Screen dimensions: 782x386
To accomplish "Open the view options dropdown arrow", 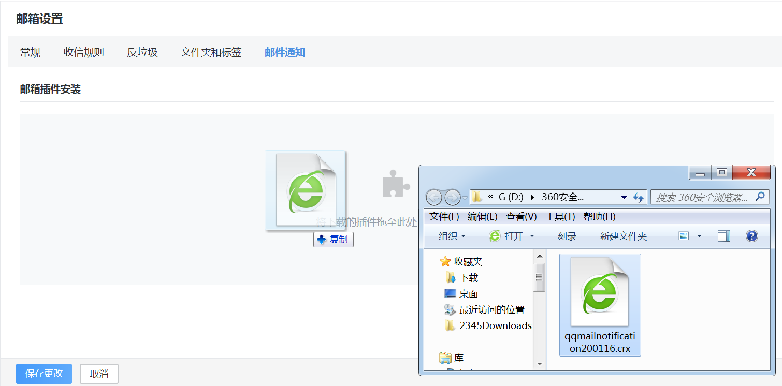I will [x=699, y=236].
